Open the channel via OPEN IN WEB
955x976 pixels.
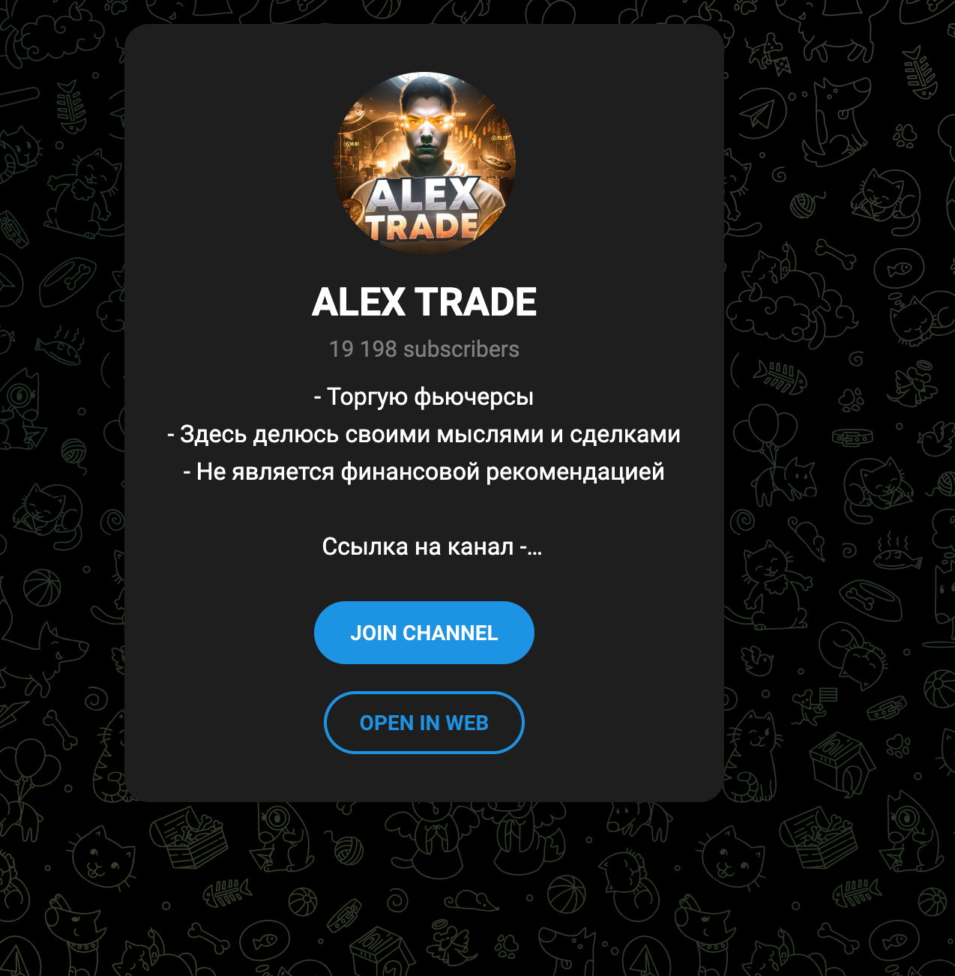click(424, 723)
